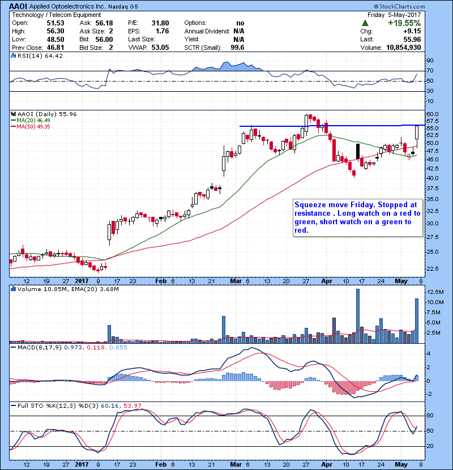Click the Chg value +9.15
Viewport: 453px width, 470px height.
pos(412,31)
